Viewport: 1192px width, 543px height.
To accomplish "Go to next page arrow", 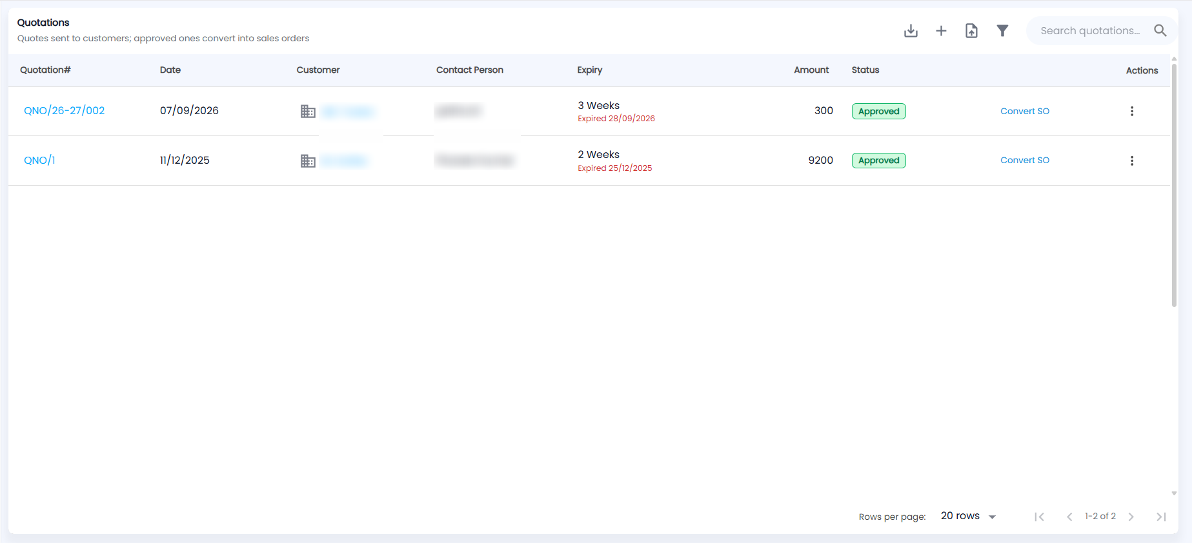I will (1131, 517).
